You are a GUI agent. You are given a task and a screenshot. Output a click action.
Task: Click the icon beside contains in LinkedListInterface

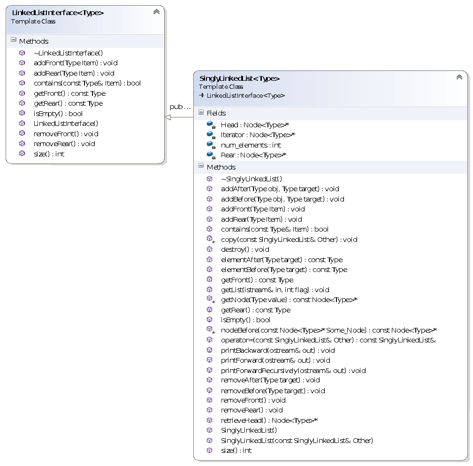(22, 83)
